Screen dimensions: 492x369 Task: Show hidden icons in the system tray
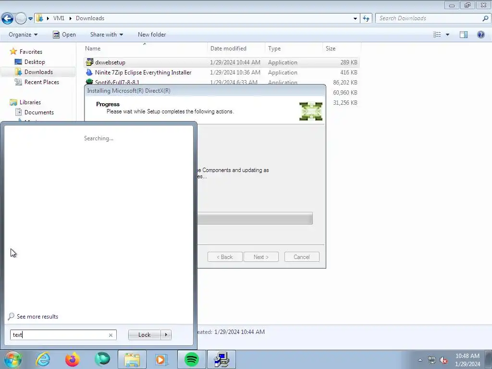pos(420,360)
